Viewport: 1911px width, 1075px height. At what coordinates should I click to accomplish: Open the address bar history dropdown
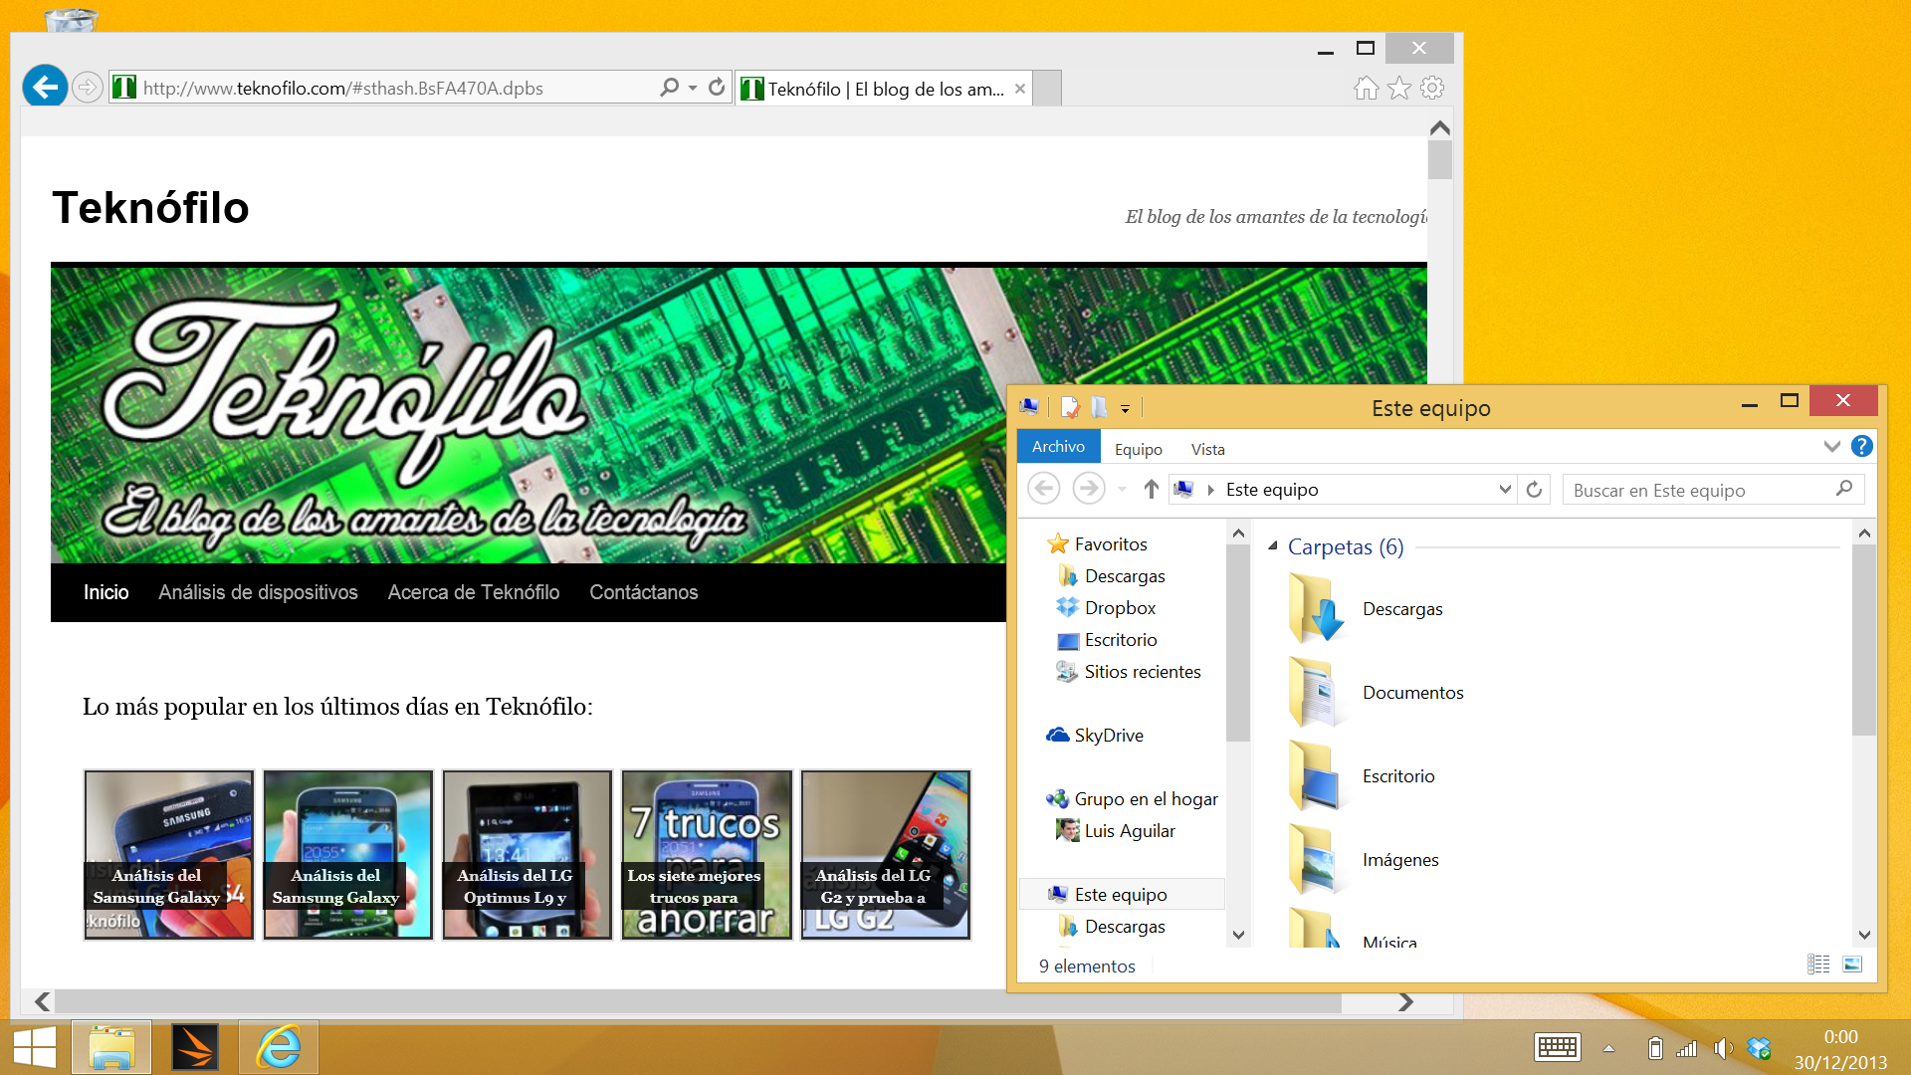click(1505, 489)
